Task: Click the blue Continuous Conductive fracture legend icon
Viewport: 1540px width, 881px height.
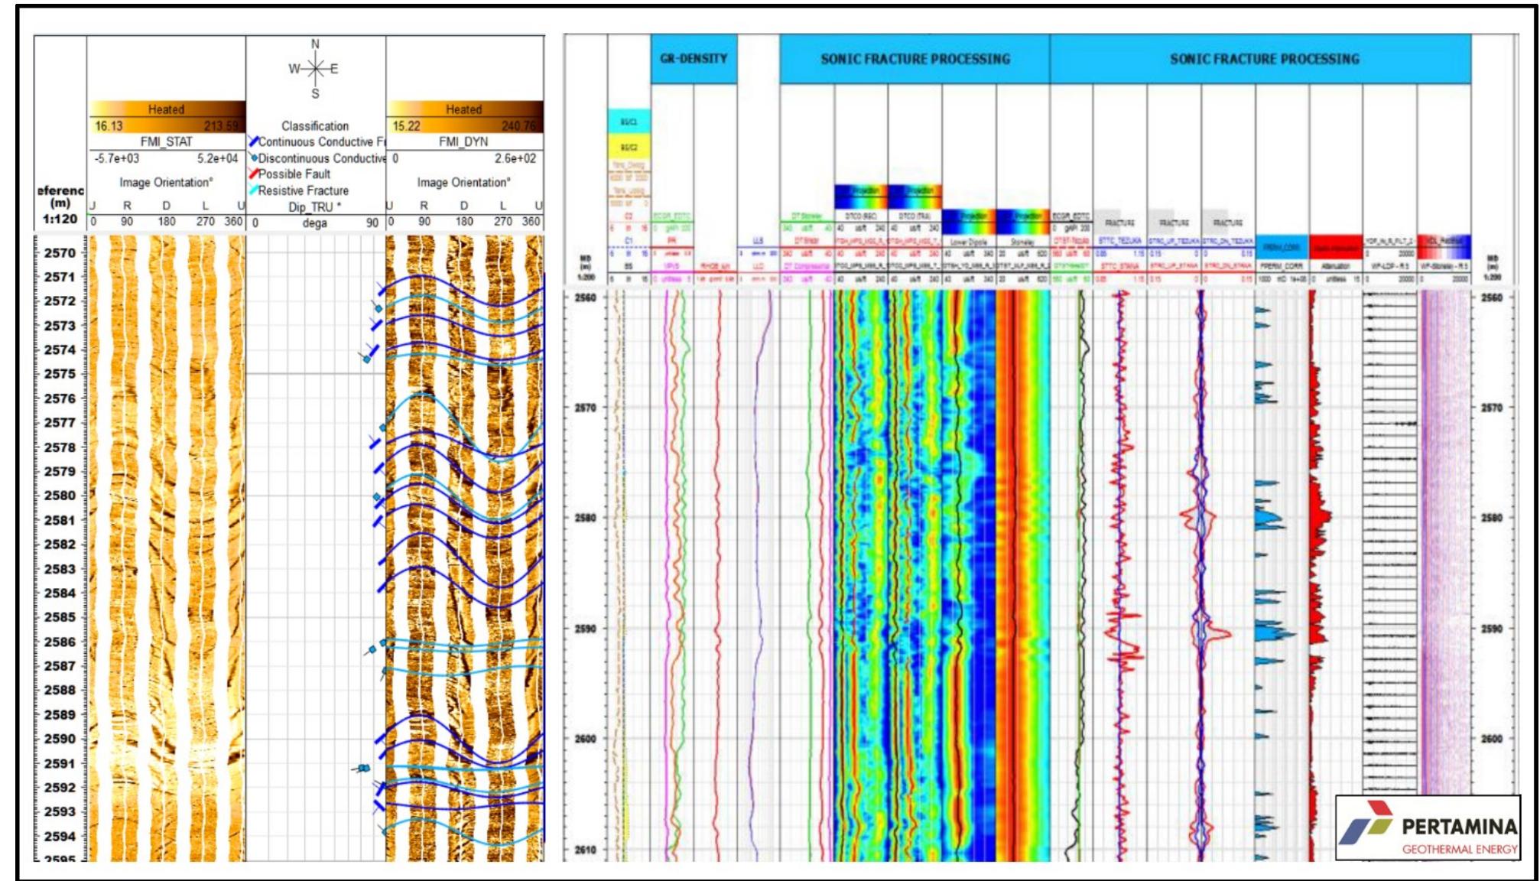Action: tap(253, 142)
